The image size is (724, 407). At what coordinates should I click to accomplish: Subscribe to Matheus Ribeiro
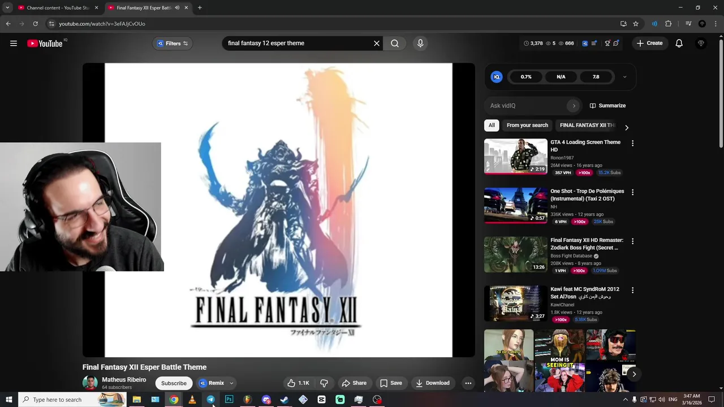174,383
